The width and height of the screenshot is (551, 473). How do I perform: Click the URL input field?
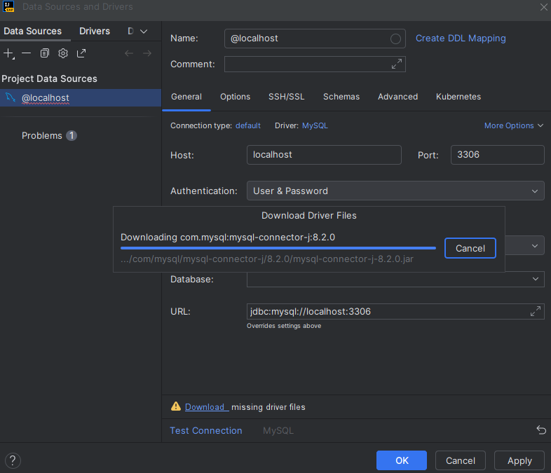[x=395, y=311]
